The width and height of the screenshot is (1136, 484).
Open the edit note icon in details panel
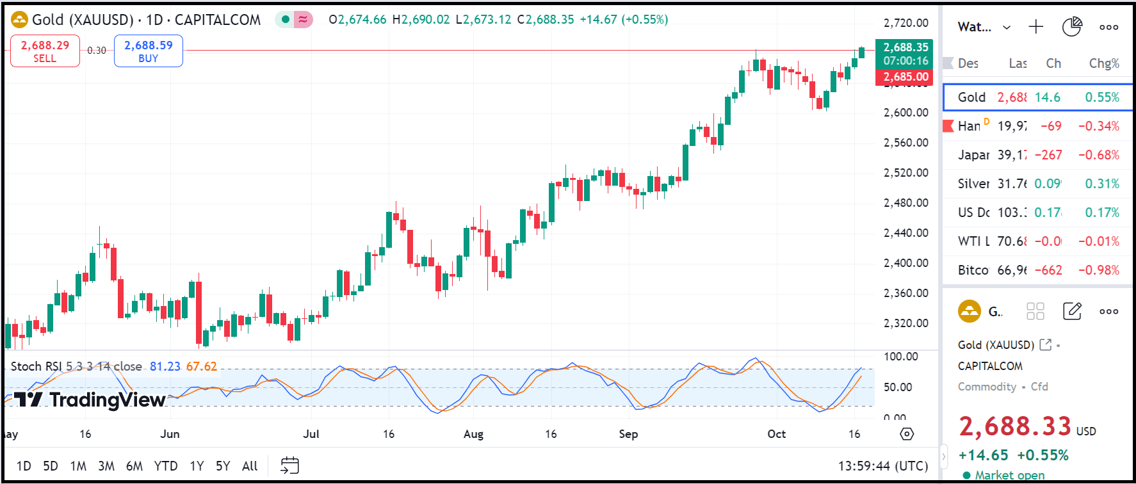click(1071, 311)
